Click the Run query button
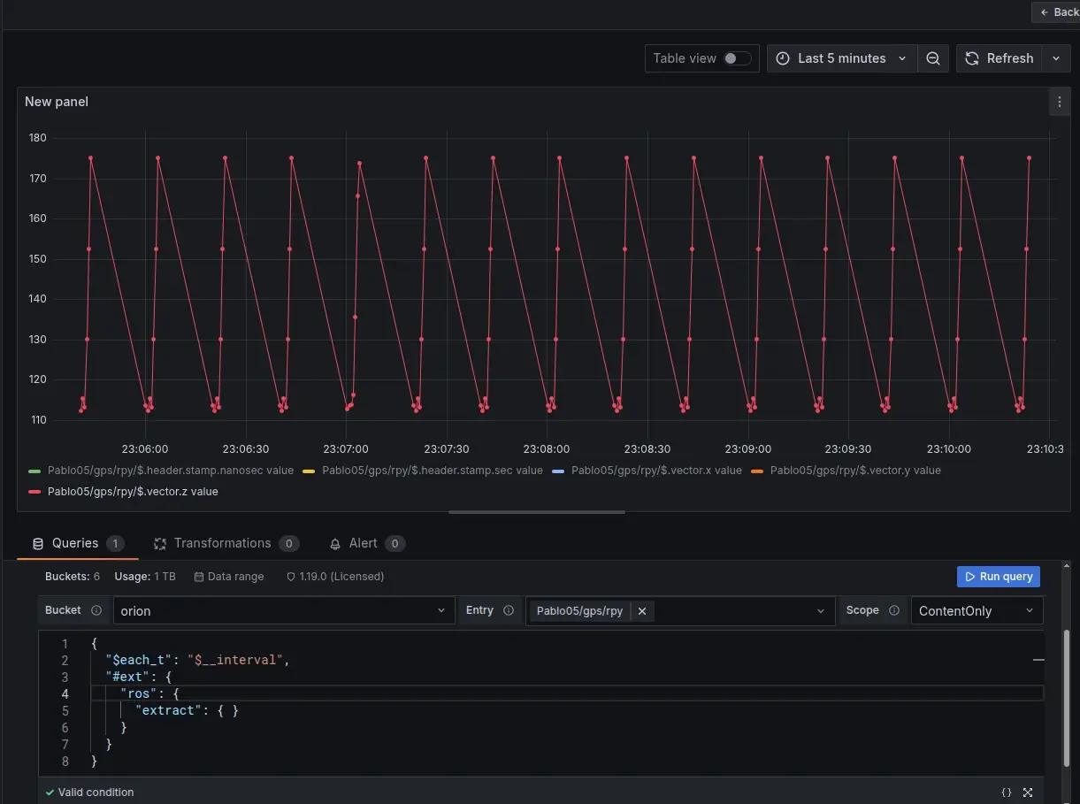 [x=999, y=576]
